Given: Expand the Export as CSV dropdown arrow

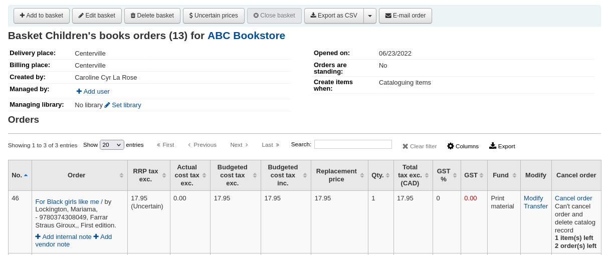Looking at the screenshot, I should [370, 16].
